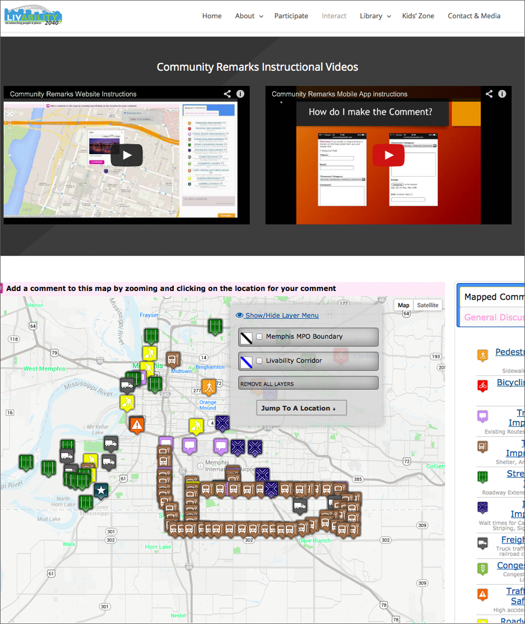
Task: Click gray truck marker inside bus loop
Action: pos(300,506)
